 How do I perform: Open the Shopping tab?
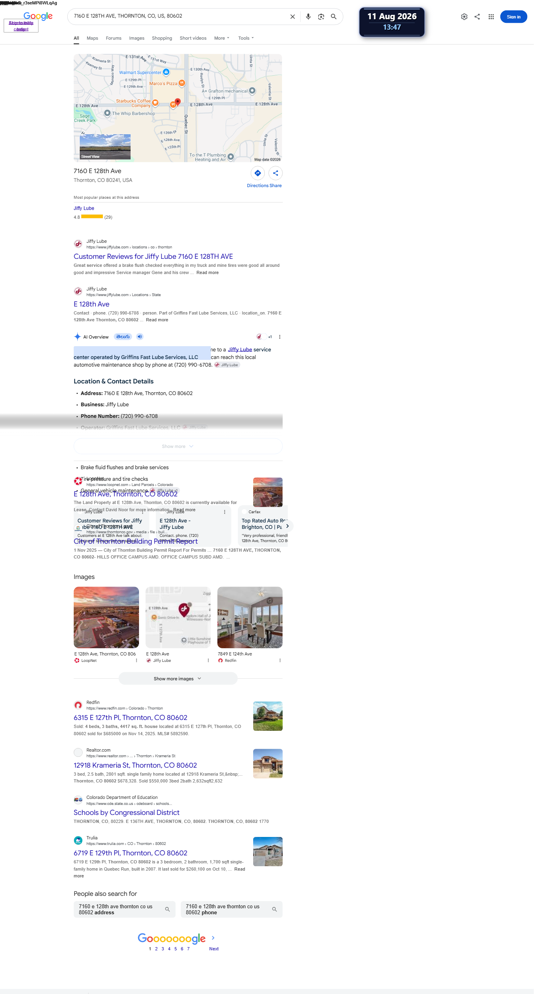pos(162,38)
